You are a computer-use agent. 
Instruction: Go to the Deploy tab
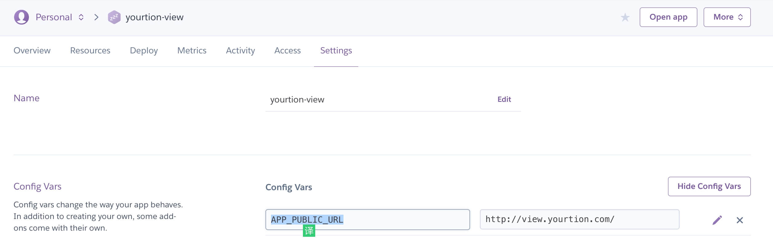144,50
